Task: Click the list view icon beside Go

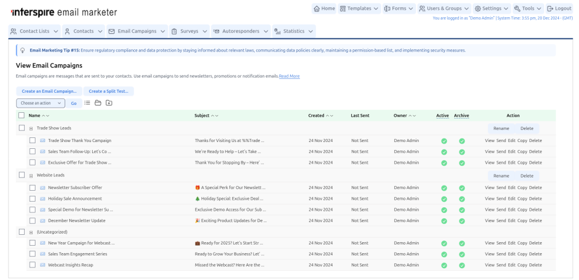Action: click(x=87, y=103)
